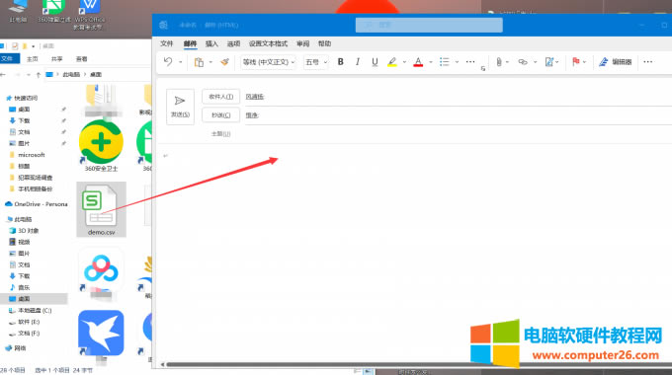Click the text highlight color icon
672x375 pixels.
392,62
